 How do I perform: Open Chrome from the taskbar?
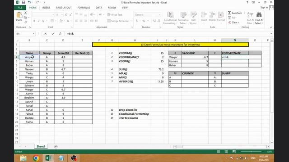[36, 158]
